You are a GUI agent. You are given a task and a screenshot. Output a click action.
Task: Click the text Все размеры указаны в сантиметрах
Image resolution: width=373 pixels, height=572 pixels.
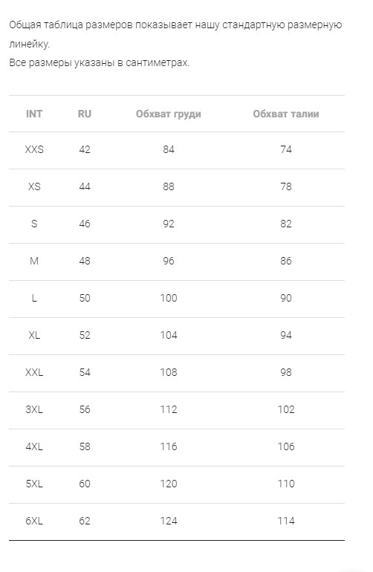100,62
